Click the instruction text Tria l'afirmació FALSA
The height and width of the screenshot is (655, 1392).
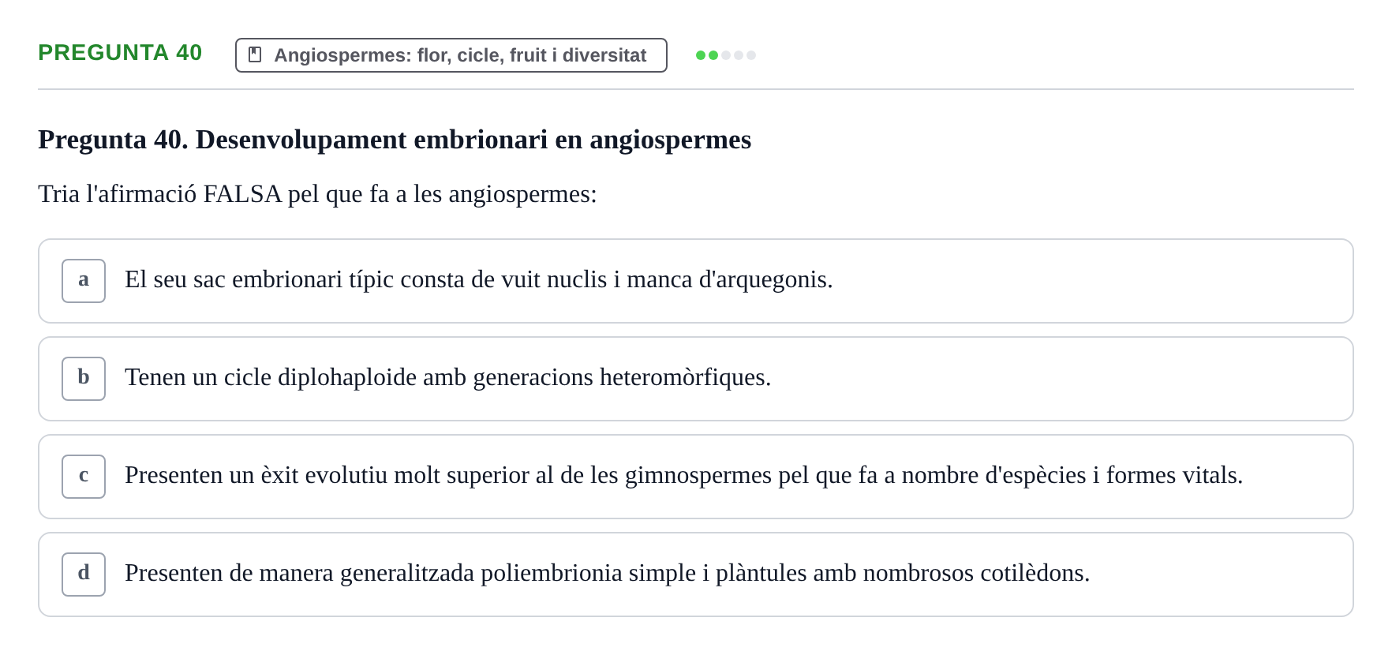(317, 194)
